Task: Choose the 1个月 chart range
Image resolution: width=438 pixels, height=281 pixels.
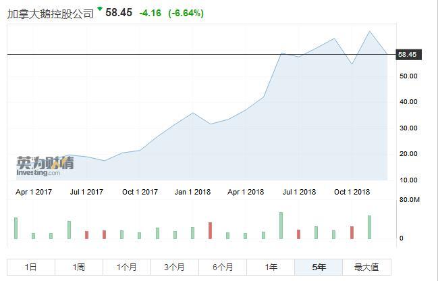Action: [x=127, y=267]
